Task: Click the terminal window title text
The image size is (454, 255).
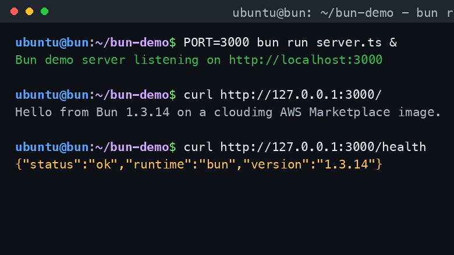Action: pos(343,13)
